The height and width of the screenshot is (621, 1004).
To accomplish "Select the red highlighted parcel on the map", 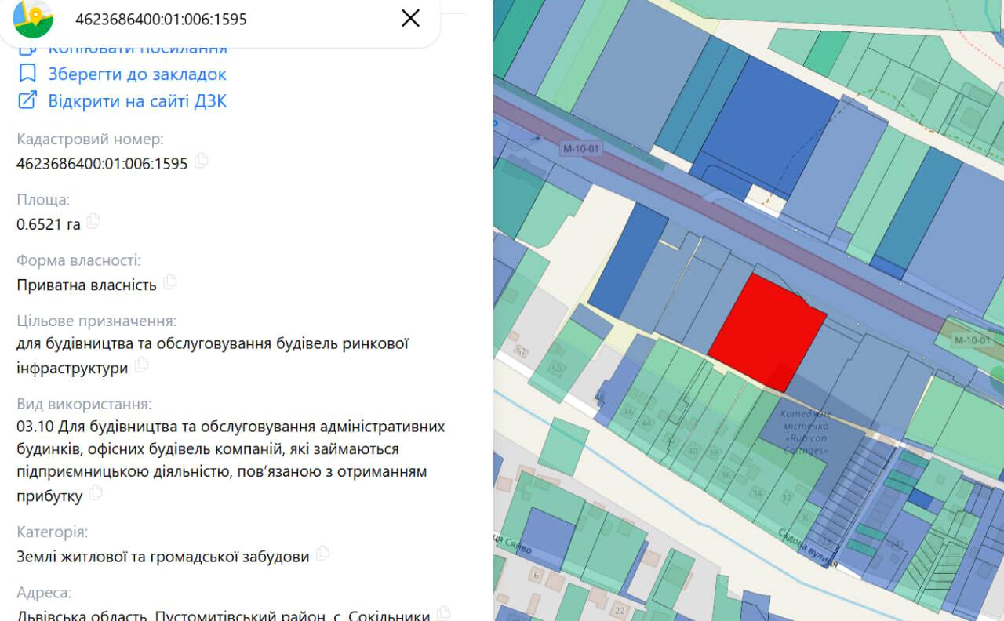I will coord(765,331).
